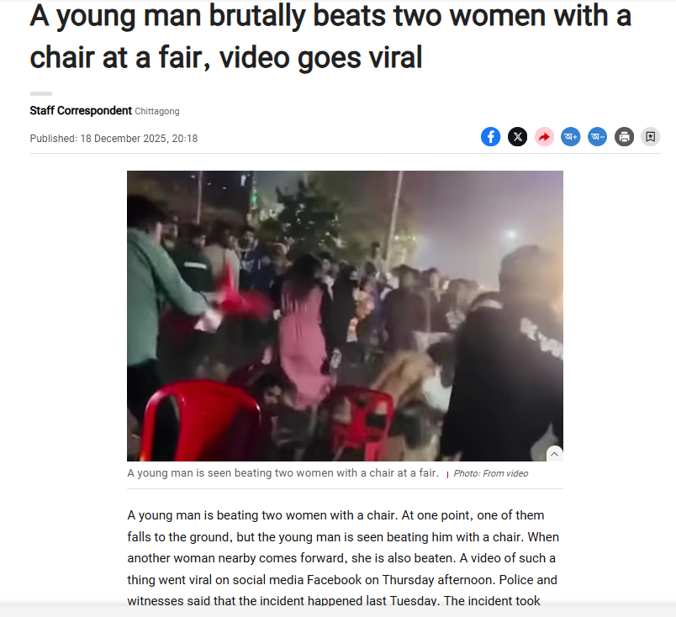This screenshot has width=676, height=617.
Task: Click the photo caption below the image
Action: click(x=283, y=473)
